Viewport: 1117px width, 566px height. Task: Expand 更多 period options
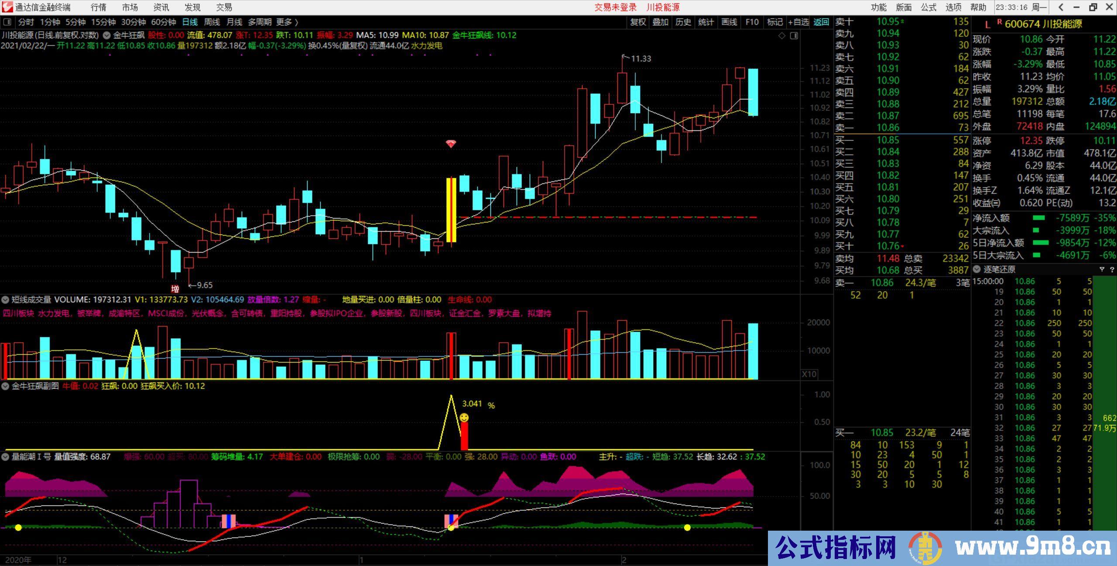click(287, 22)
